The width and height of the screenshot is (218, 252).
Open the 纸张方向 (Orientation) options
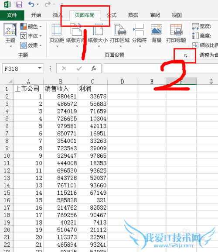[76, 35]
